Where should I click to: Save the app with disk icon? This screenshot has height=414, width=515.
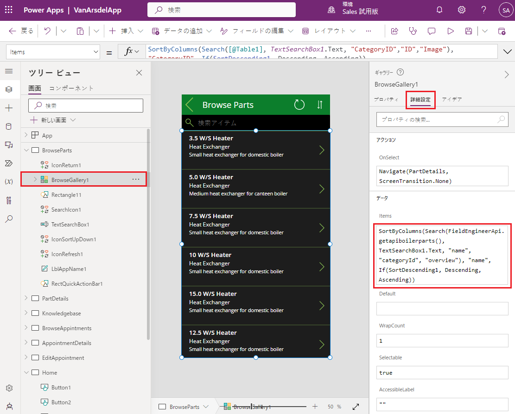(469, 31)
